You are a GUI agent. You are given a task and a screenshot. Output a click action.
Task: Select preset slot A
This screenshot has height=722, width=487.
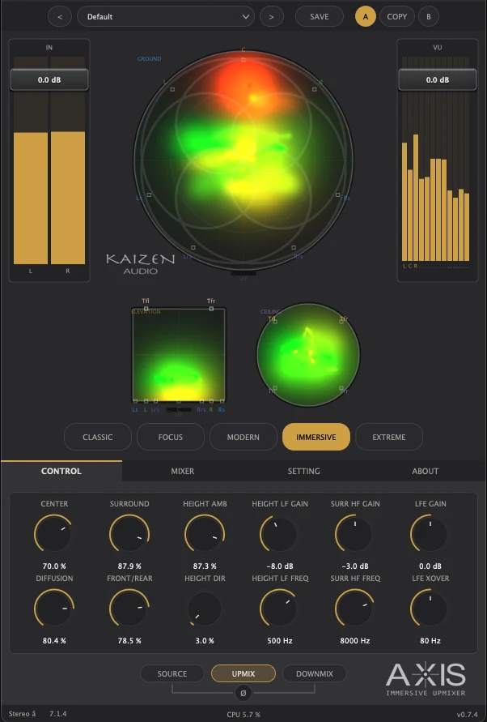pyautogui.click(x=366, y=16)
